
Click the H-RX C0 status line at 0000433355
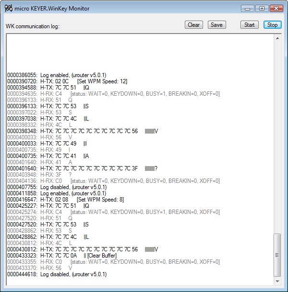coord(113,262)
